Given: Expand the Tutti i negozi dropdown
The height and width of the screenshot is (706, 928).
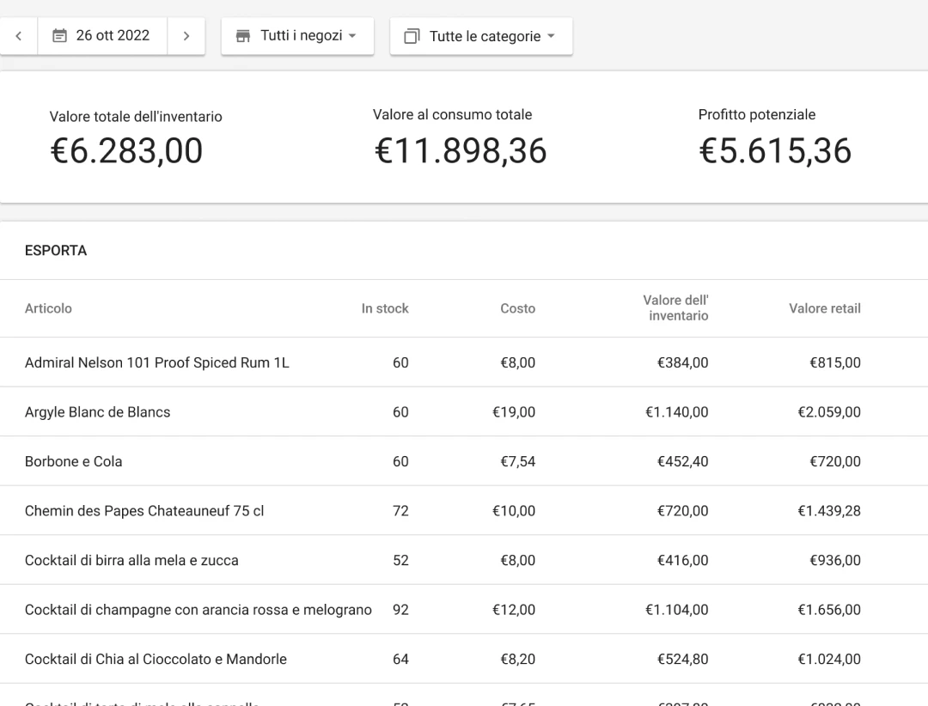Looking at the screenshot, I should [x=297, y=36].
